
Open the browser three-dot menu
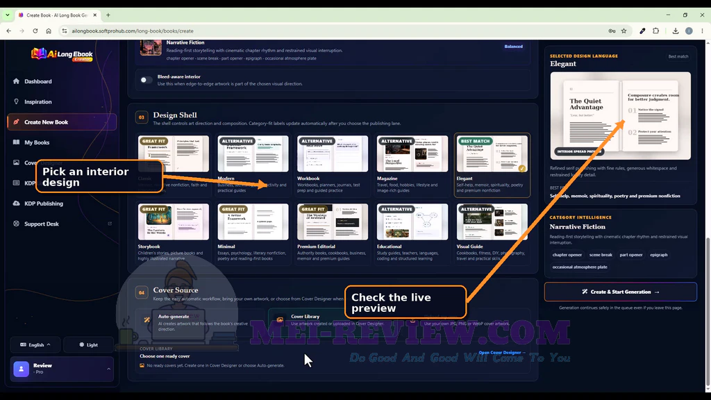[702, 31]
